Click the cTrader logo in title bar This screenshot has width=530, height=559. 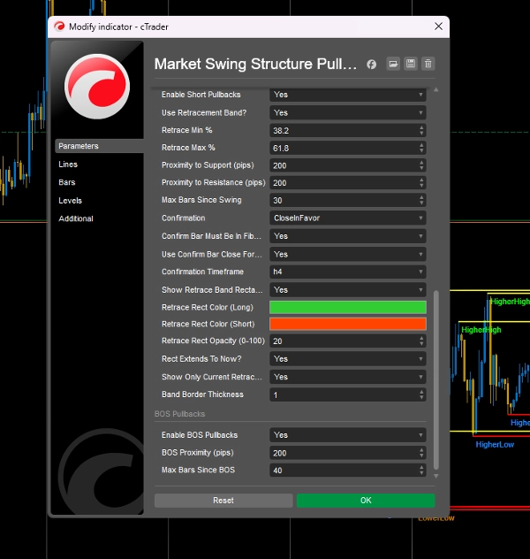point(59,27)
